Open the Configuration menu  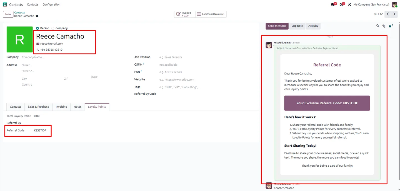pyautogui.click(x=51, y=4)
